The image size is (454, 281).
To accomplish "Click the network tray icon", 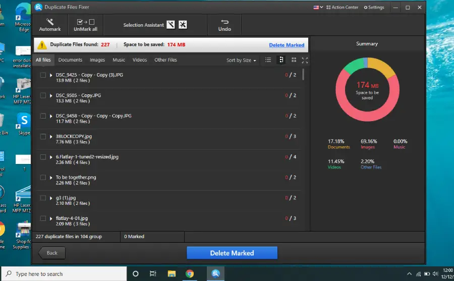I will coord(418,274).
